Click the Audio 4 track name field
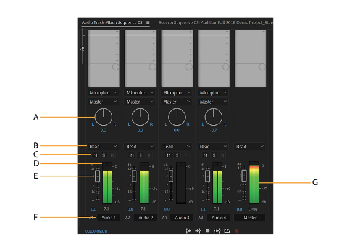The image size is (347, 244). click(219, 218)
